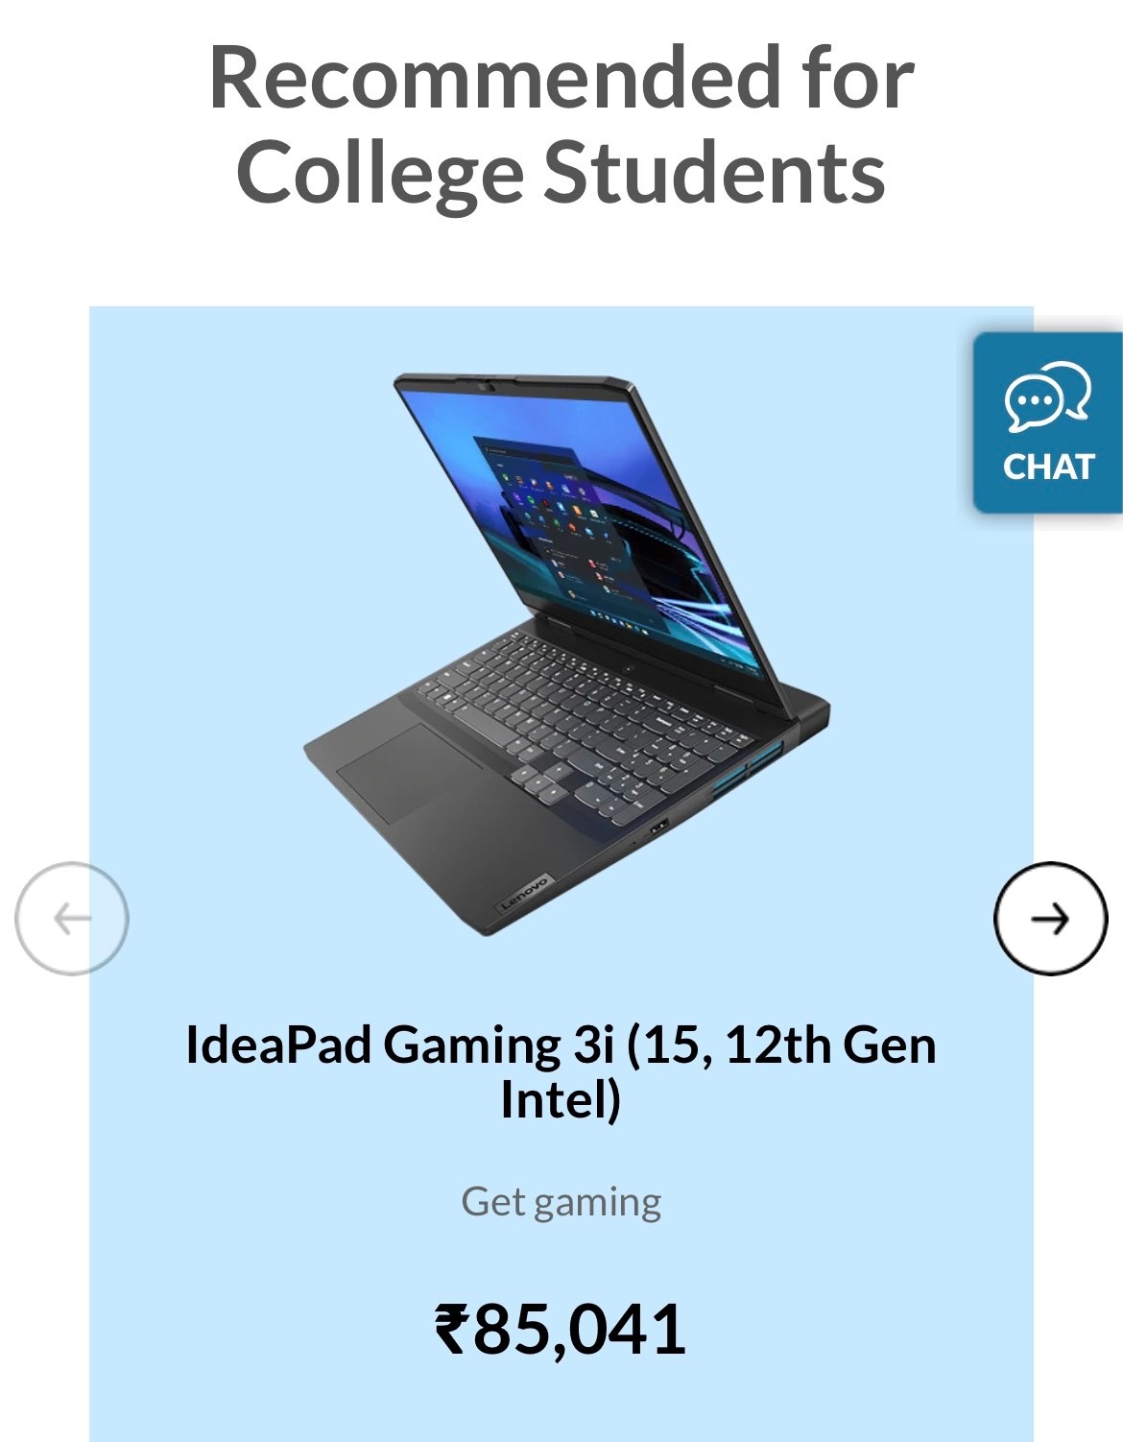Click the webcam on laptop lid
1123x1442 pixels.
[489, 387]
